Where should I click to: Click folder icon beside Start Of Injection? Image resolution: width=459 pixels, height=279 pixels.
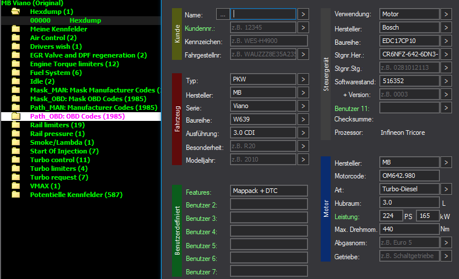click(16, 151)
